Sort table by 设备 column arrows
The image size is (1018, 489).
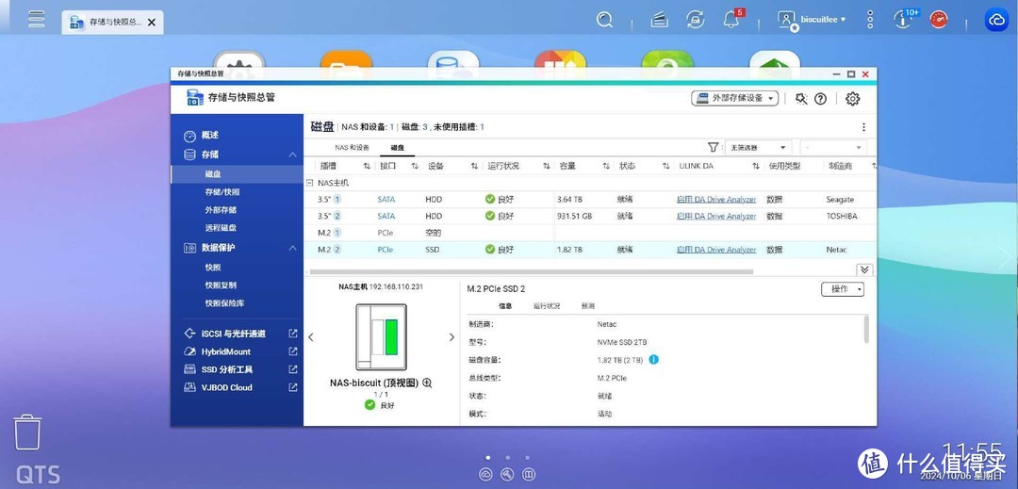point(474,166)
